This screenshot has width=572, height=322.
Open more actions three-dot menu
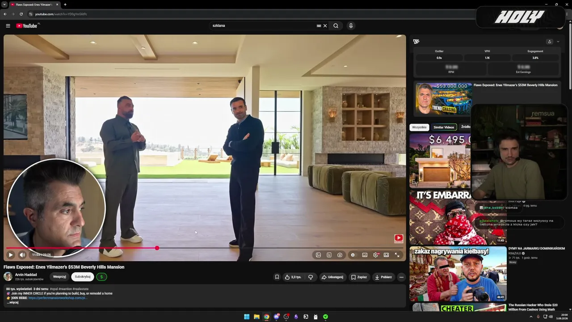[x=401, y=277]
